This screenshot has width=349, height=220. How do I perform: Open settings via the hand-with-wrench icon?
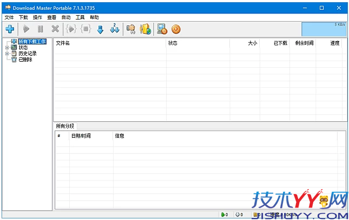tap(131, 29)
